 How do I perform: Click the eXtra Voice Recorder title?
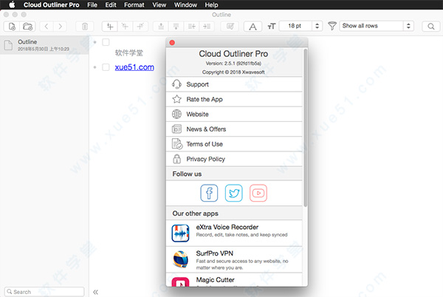point(227,227)
